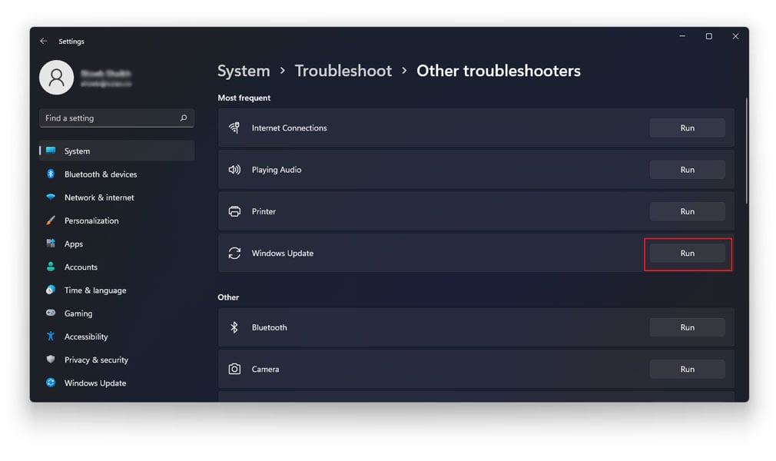Click the Apps sidebar icon
Image resolution: width=776 pixels, height=461 pixels.
pos(51,243)
